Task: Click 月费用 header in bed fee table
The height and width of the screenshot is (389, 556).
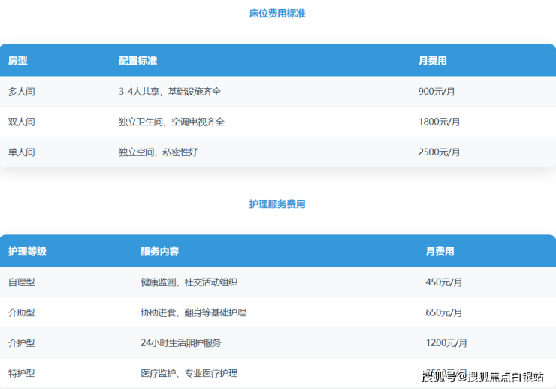Action: click(x=432, y=61)
